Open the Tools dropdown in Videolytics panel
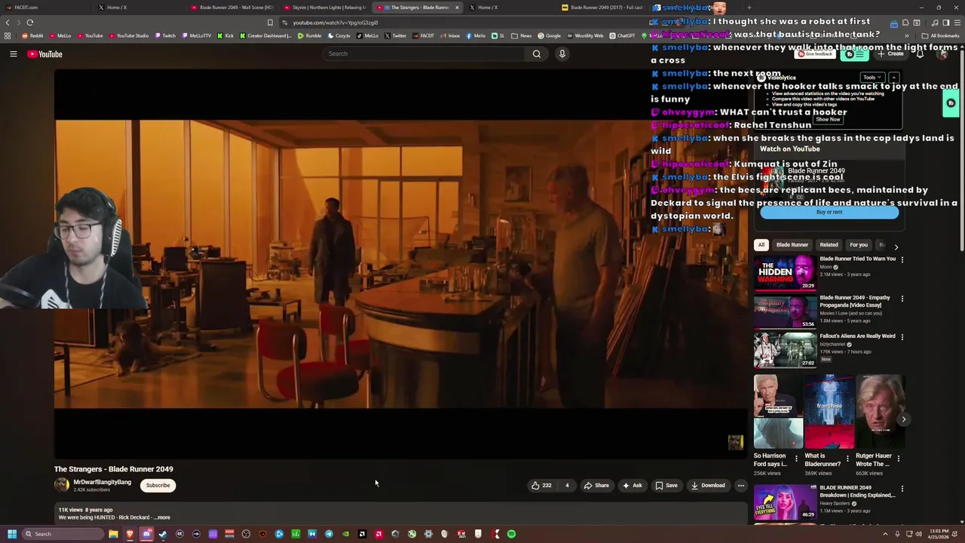Viewport: 965px width, 543px height. click(x=872, y=78)
